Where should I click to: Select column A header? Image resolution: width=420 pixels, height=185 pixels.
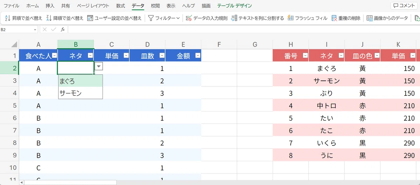pyautogui.click(x=38, y=44)
